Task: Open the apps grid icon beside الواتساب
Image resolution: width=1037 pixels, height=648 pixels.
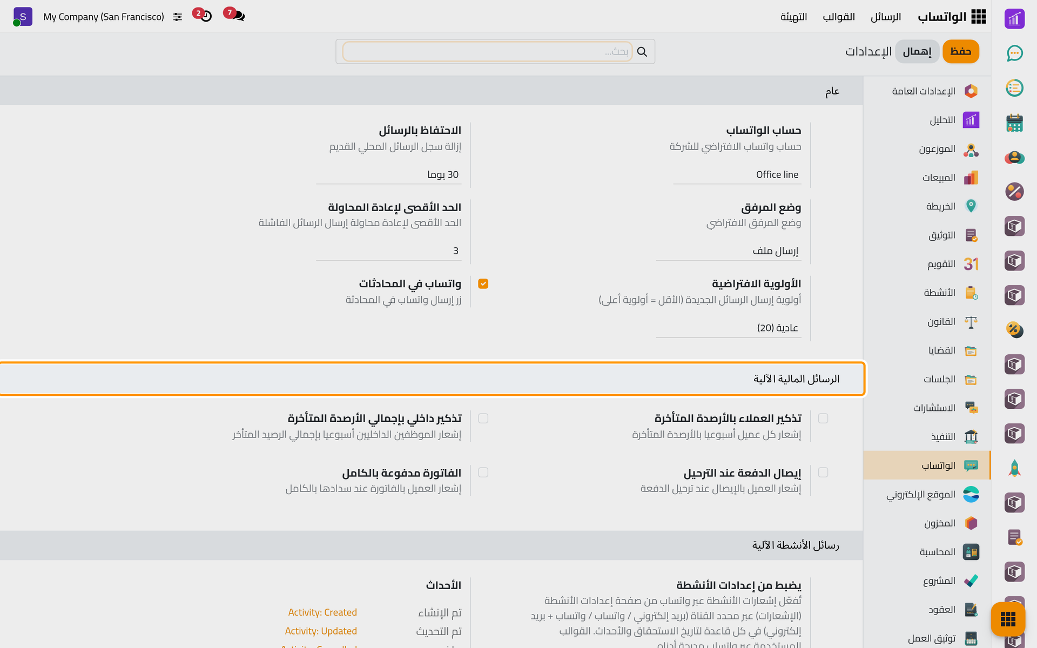Action: (978, 17)
